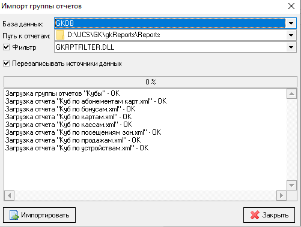Click the folder icon beside the reports path
This screenshot has width=301, height=227.
coord(60,35)
